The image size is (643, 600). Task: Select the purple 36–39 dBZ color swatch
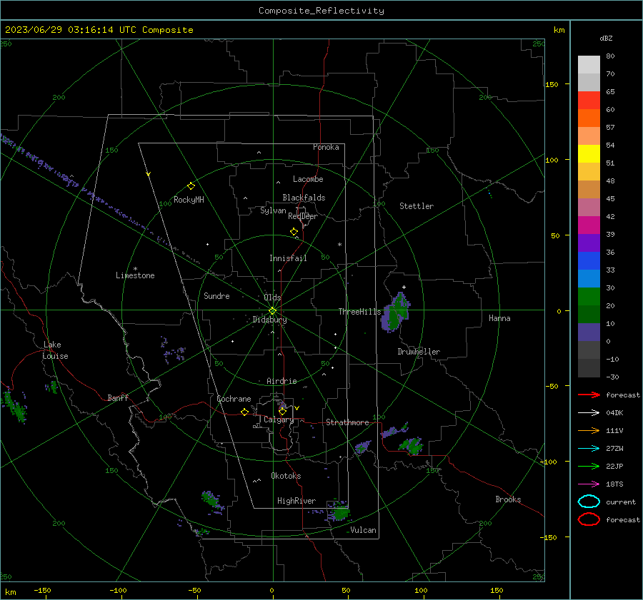pyautogui.click(x=589, y=243)
